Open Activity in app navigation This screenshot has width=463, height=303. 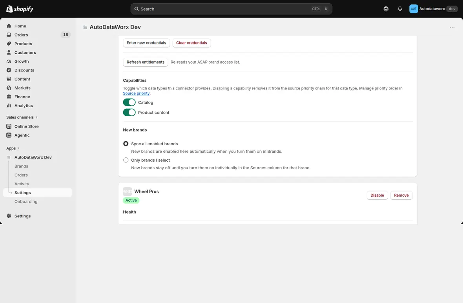[x=22, y=184]
